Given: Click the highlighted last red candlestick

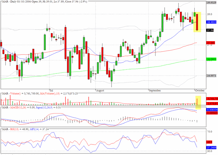Looking at the screenshot, I should (197, 22).
